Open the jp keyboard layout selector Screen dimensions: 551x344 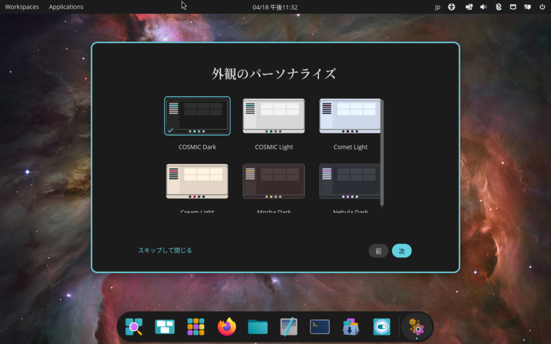click(x=437, y=7)
